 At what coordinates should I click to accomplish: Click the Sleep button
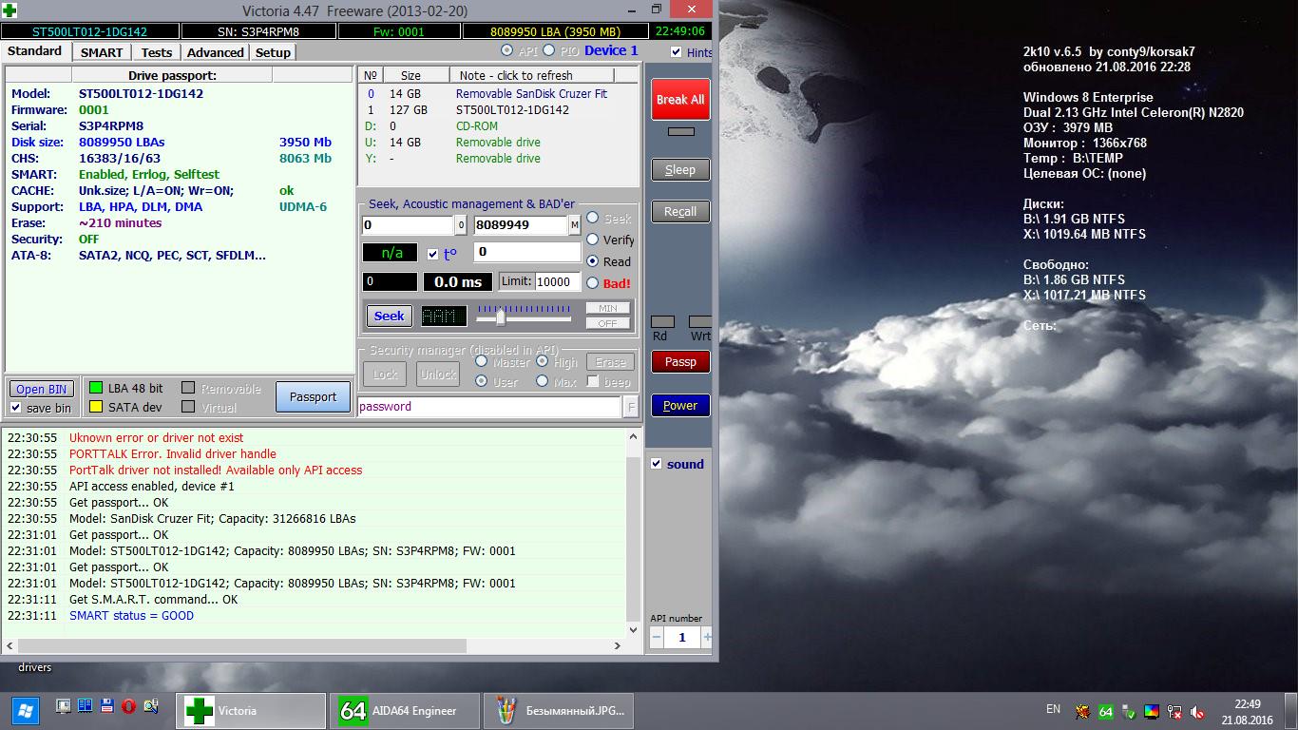coord(680,170)
